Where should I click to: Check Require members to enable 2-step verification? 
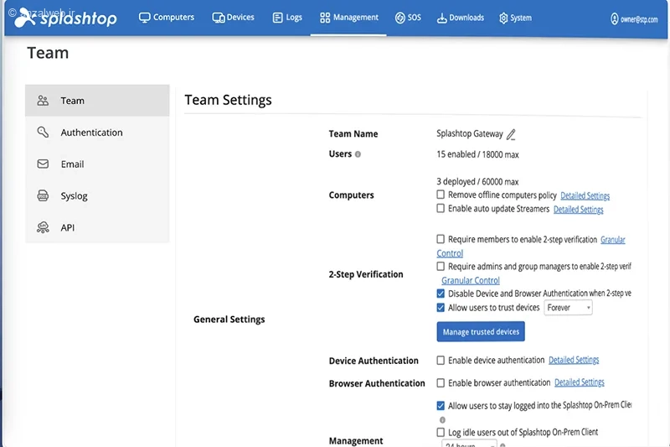441,239
